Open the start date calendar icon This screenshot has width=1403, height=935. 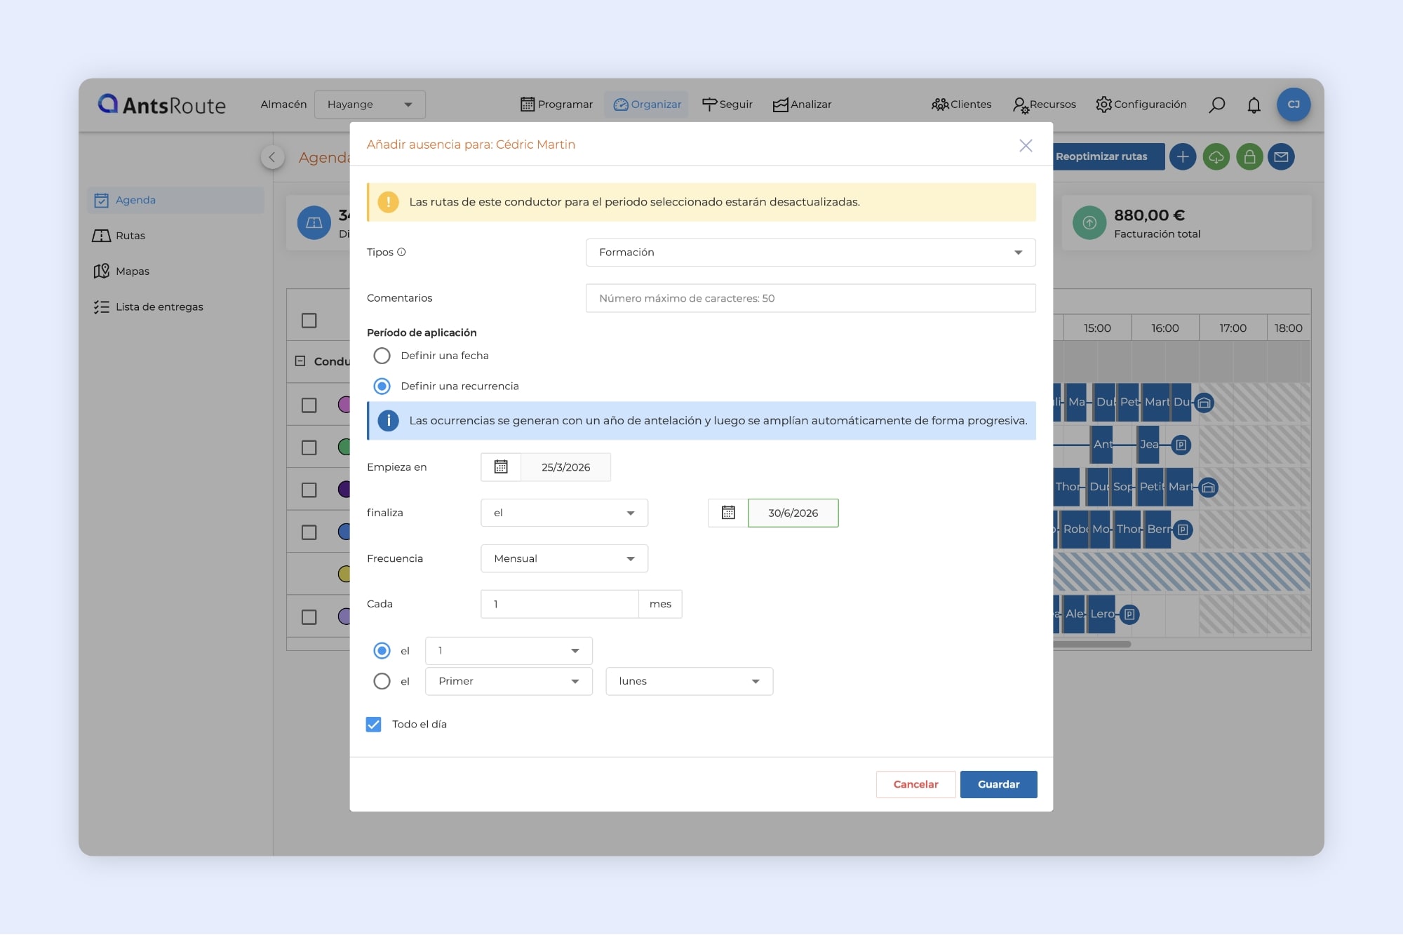(x=501, y=467)
